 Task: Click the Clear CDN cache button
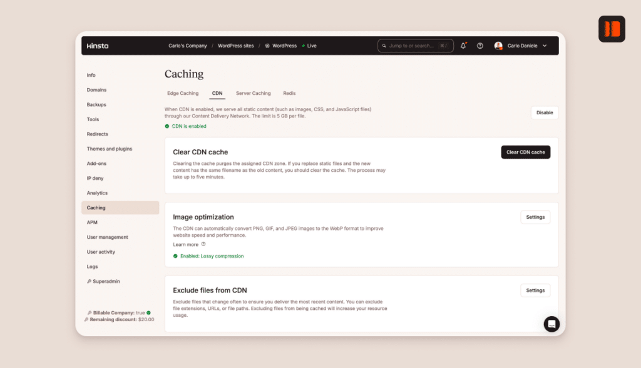tap(525, 152)
